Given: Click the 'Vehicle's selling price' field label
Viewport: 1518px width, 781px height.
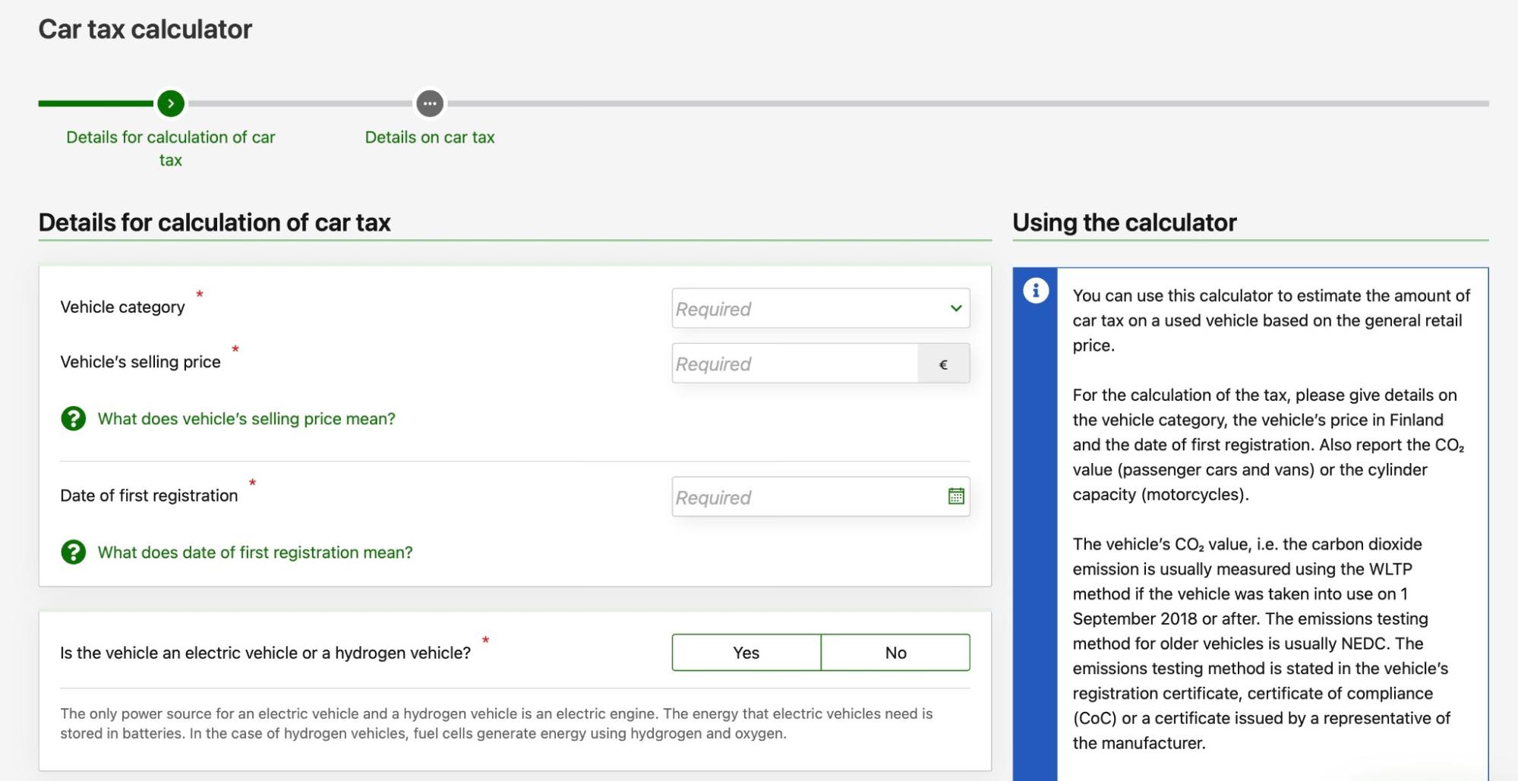Looking at the screenshot, I should tap(140, 362).
